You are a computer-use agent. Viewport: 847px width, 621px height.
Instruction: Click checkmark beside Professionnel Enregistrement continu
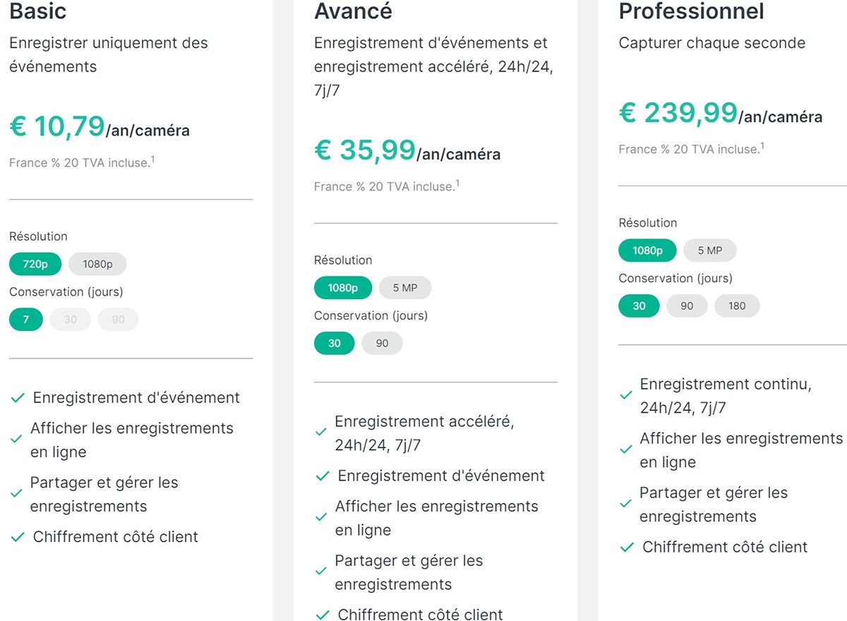(x=626, y=395)
